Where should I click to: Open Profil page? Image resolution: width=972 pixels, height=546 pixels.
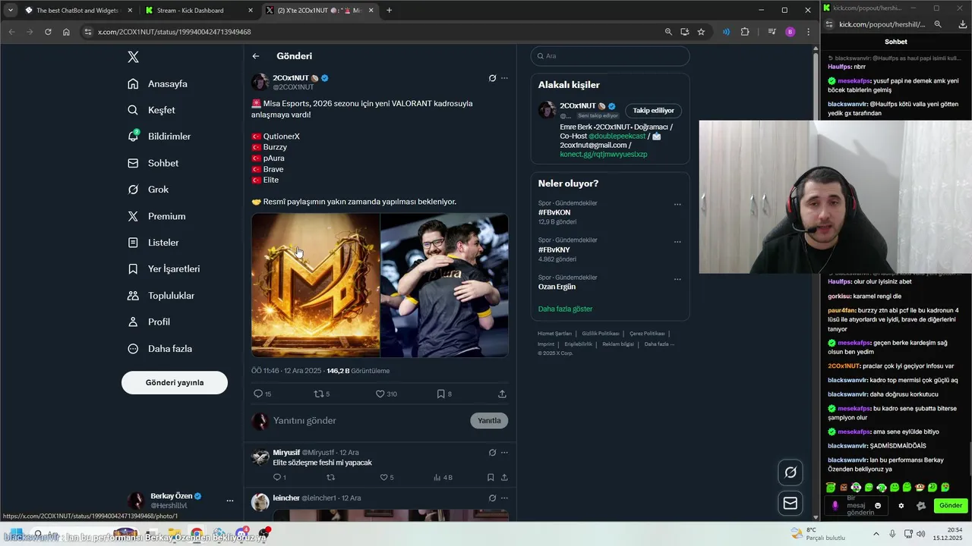(149, 322)
